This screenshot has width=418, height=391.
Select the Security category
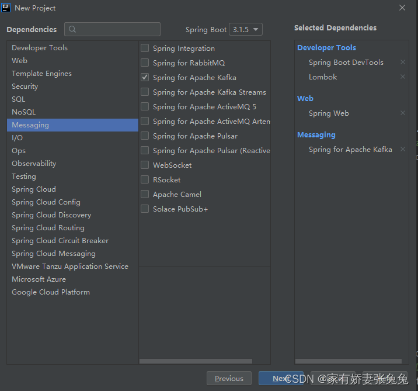[72, 86]
